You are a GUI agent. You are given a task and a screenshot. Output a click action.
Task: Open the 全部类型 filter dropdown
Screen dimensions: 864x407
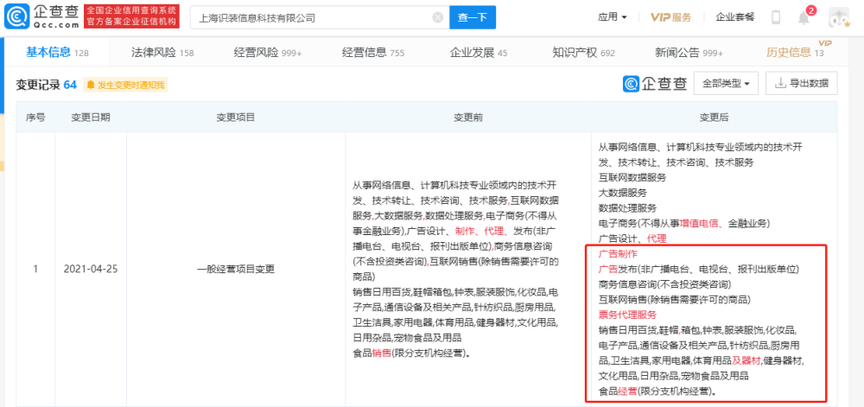tap(727, 84)
